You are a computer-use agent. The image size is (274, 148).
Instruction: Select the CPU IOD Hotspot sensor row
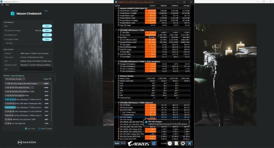coord(152,117)
